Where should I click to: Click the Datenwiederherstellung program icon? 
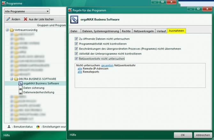tap(20, 92)
